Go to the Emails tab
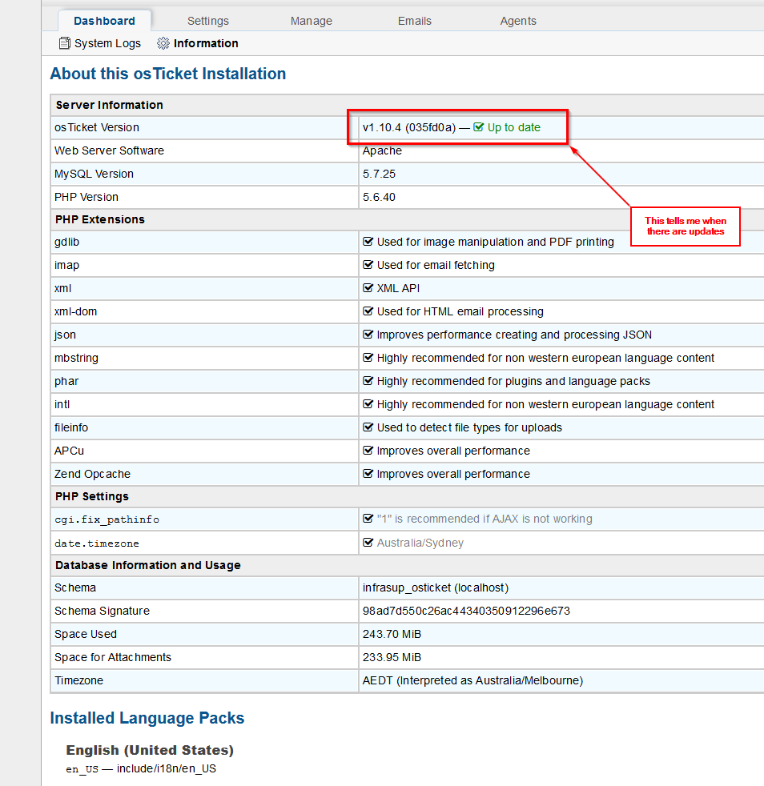The image size is (764, 786). pos(414,21)
